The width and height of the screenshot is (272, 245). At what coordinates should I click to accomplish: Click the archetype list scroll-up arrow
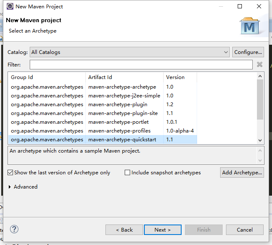tap(260, 76)
